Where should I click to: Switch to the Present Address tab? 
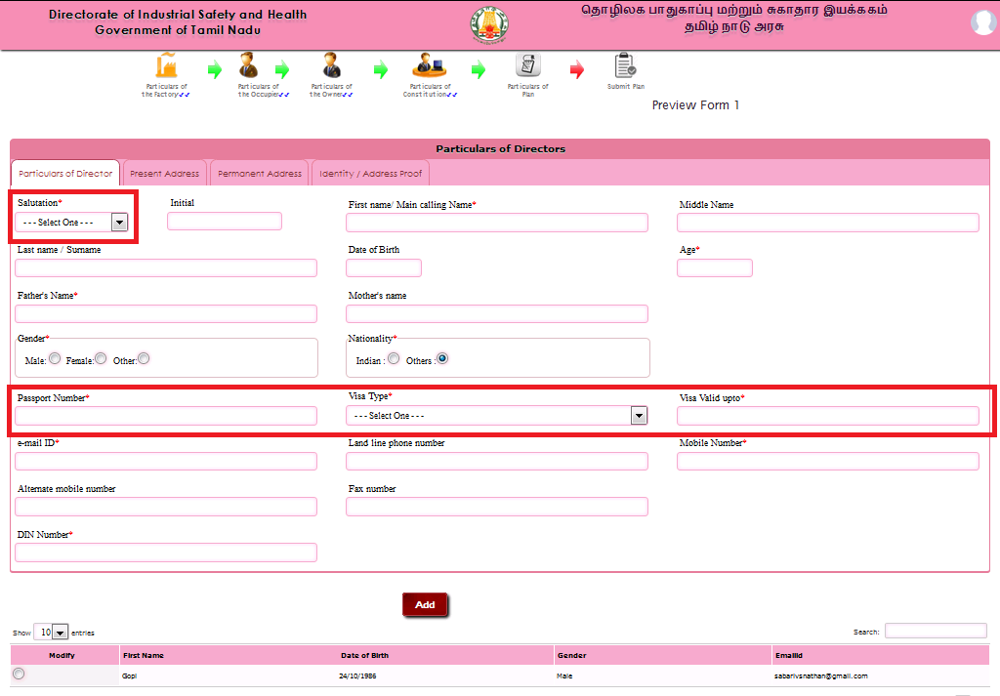[164, 174]
